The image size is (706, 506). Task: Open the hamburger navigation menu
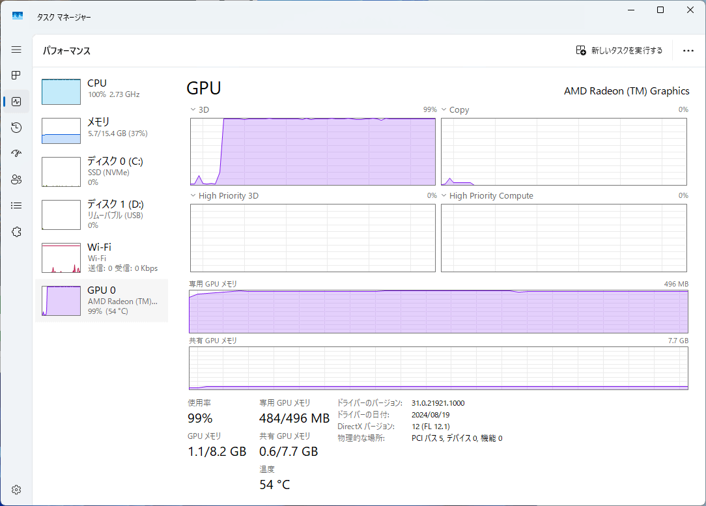16,49
